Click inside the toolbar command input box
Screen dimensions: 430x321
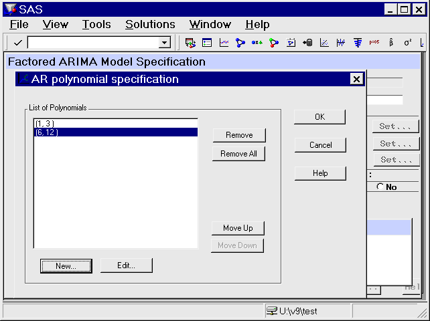tap(93, 43)
